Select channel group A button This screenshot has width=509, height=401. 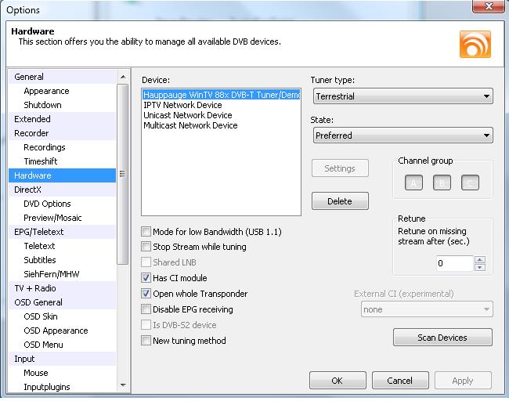coord(414,183)
